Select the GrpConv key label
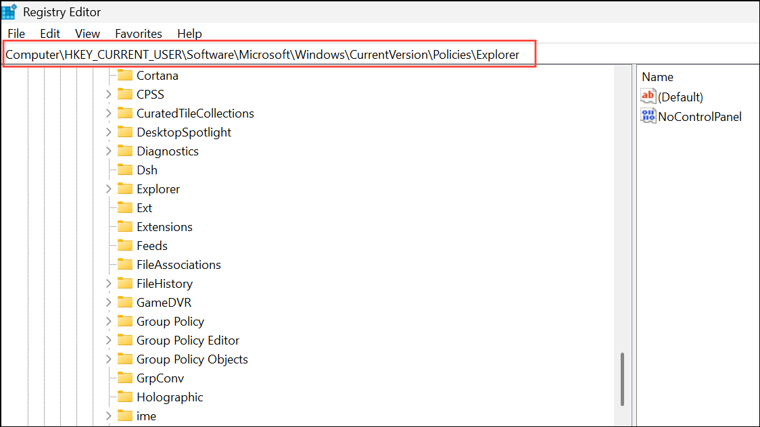This screenshot has height=427, width=760. (x=160, y=378)
